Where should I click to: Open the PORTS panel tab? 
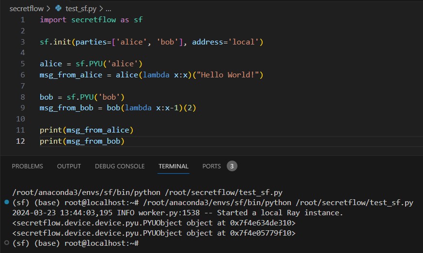211,166
